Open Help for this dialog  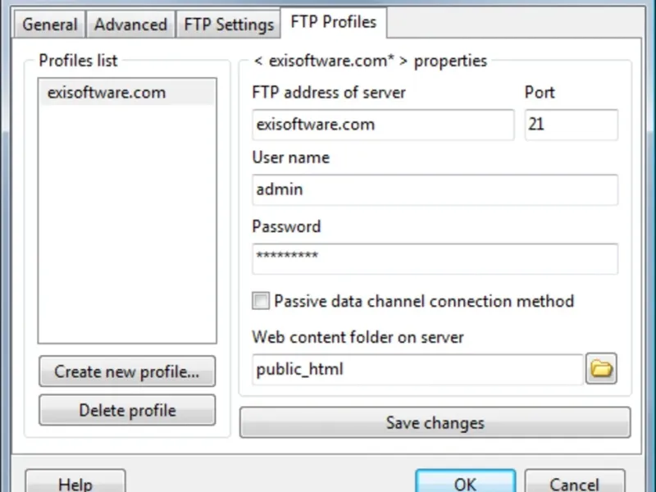[x=75, y=483]
